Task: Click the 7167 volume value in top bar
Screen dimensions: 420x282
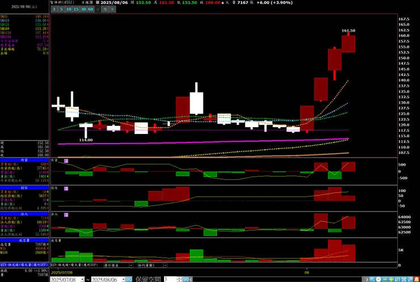Action: tap(243, 2)
